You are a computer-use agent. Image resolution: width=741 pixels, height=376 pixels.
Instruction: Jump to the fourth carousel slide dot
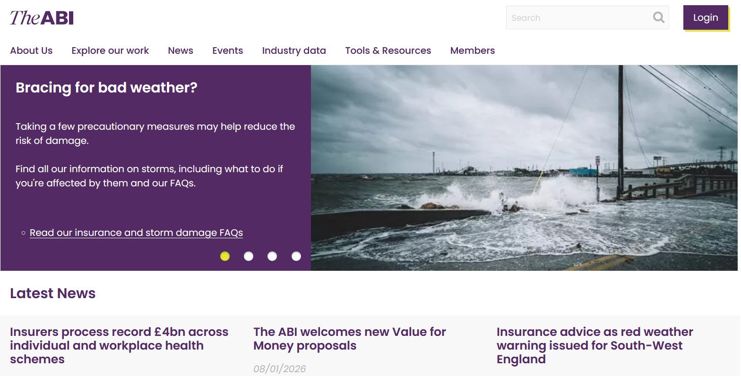(296, 256)
